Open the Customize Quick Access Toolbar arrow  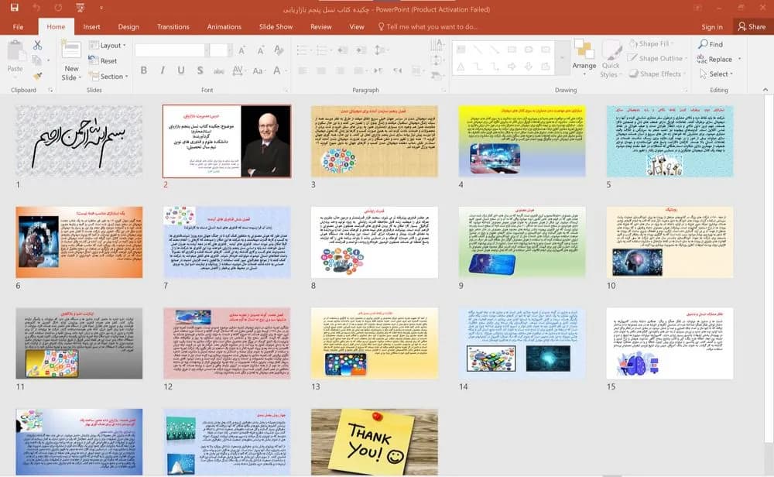pyautogui.click(x=101, y=8)
